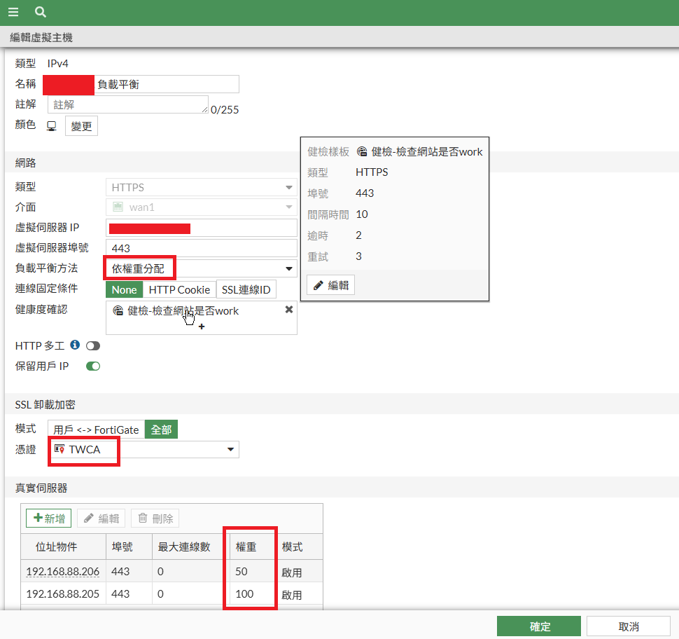679x639 pixels.
Task: Open the 憑證 TWCA dropdown
Action: click(x=143, y=450)
